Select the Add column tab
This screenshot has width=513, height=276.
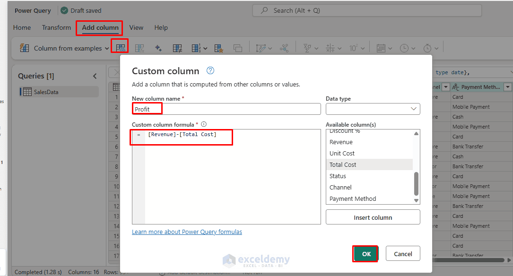pos(100,27)
